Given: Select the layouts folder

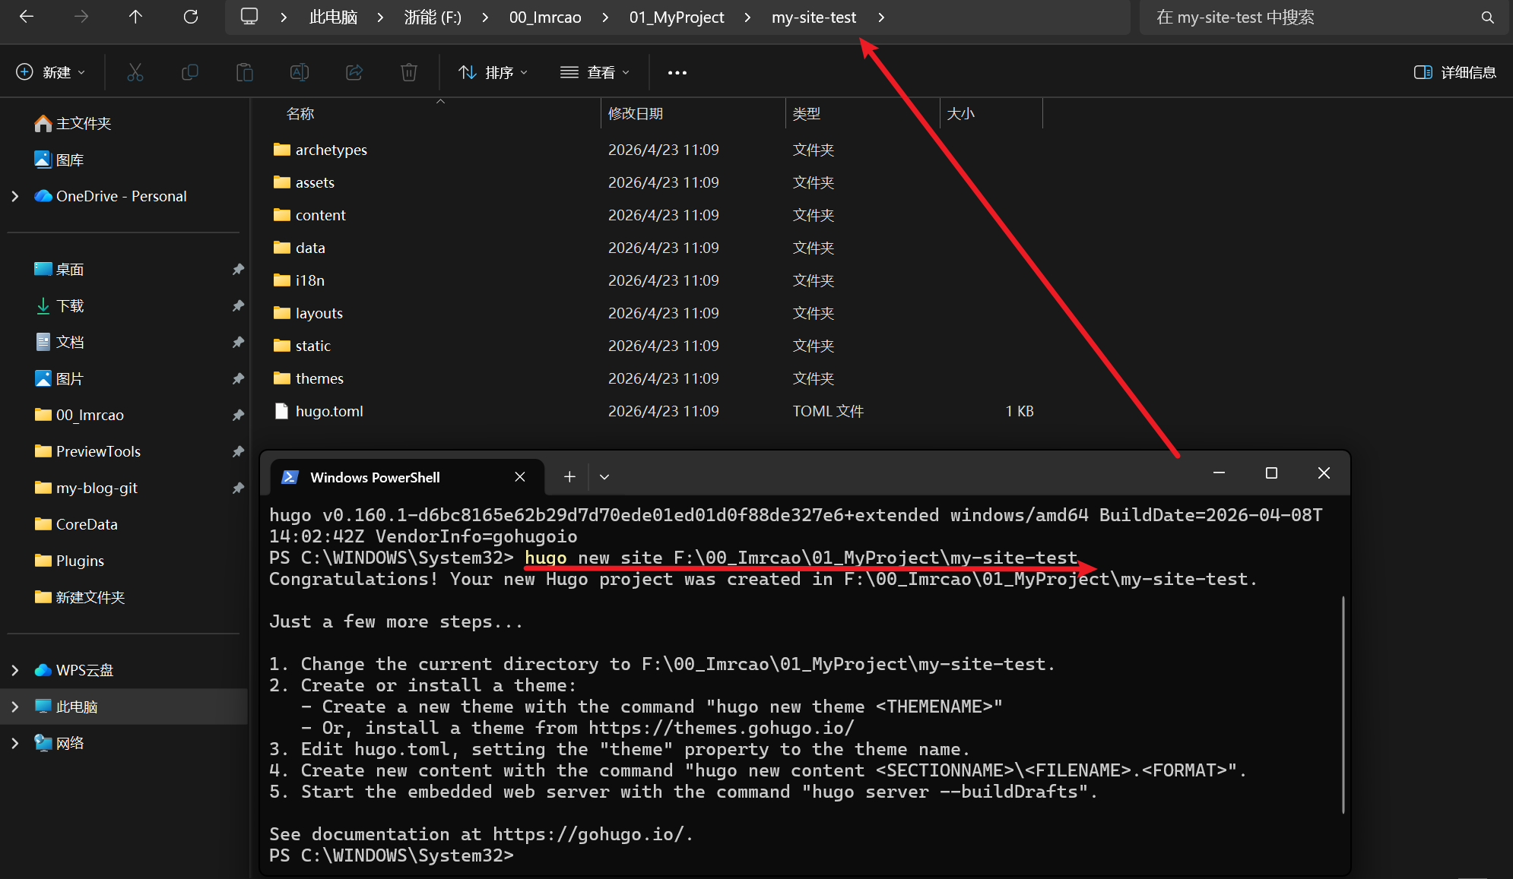Looking at the screenshot, I should coord(319,313).
